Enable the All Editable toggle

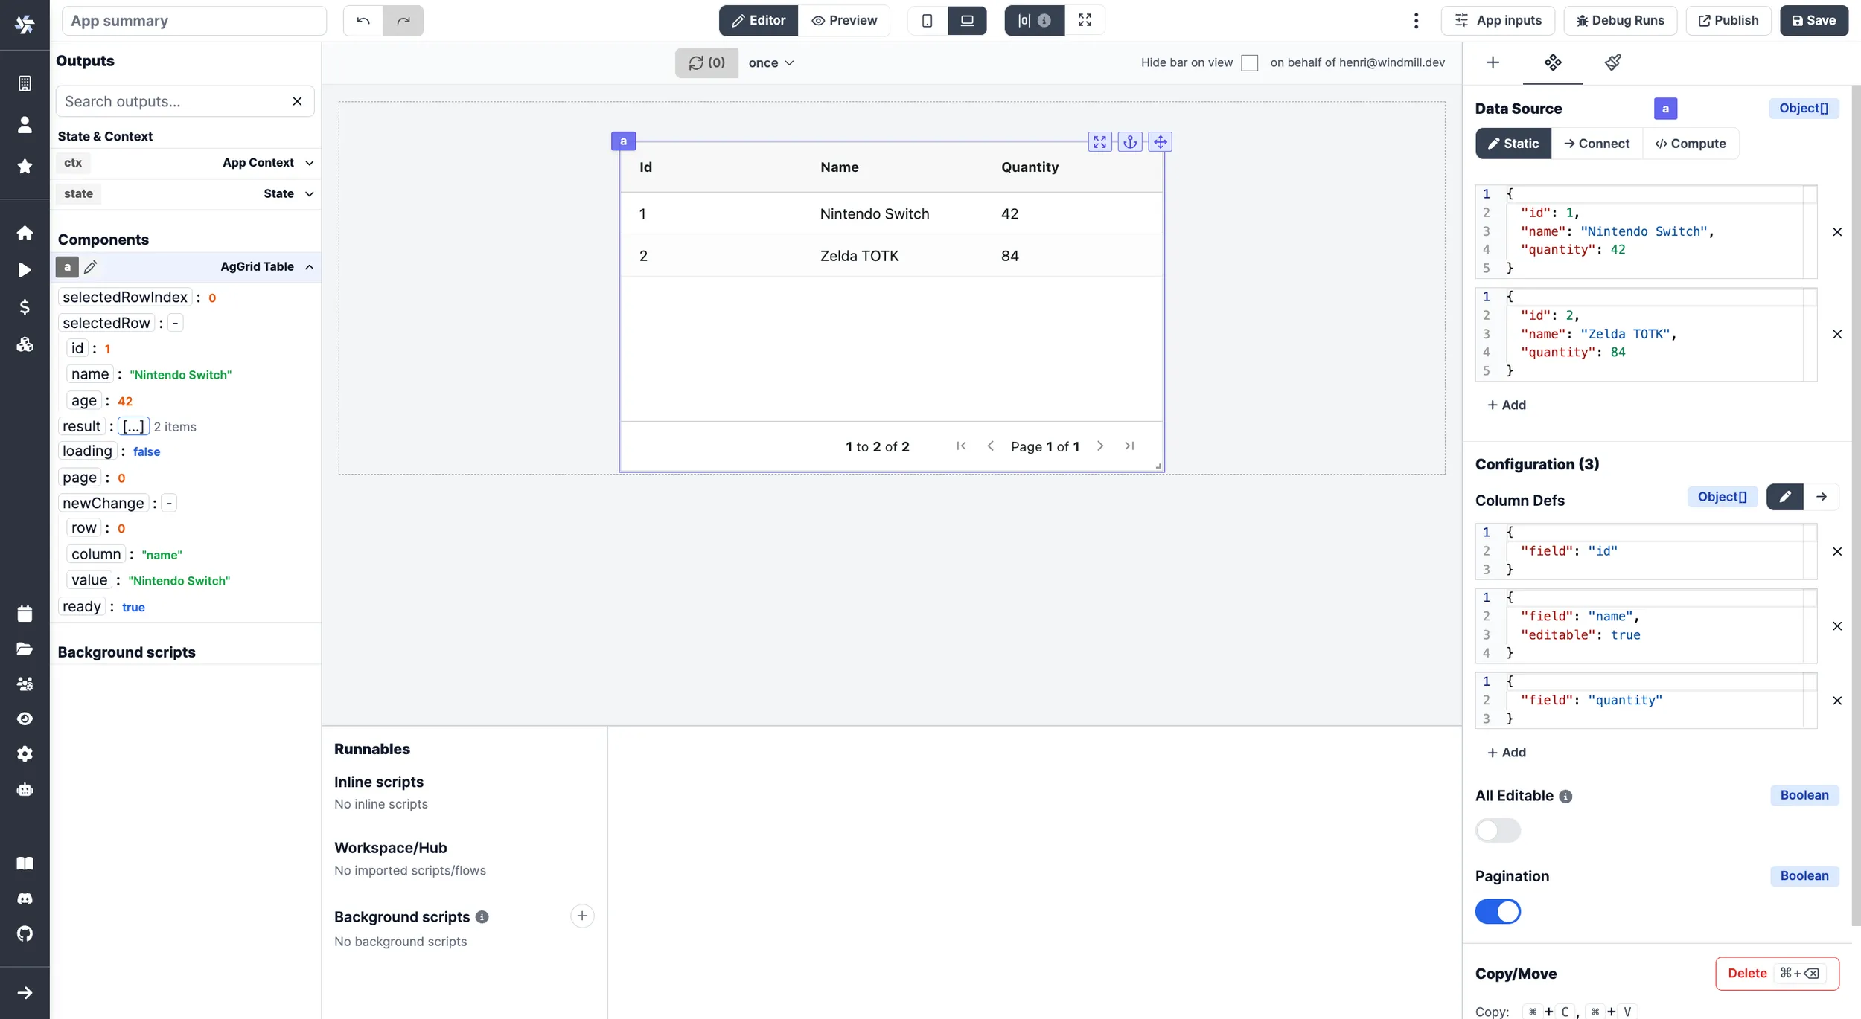1498,830
